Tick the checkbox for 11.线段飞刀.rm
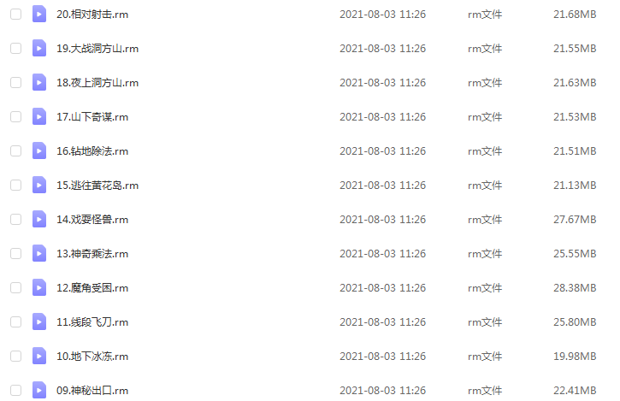Screen dimensions: 620x401 tap(15, 321)
